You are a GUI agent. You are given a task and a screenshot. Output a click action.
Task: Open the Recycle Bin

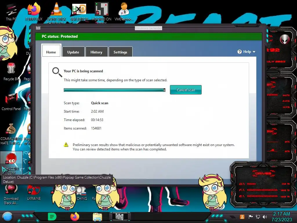[x=11, y=72]
